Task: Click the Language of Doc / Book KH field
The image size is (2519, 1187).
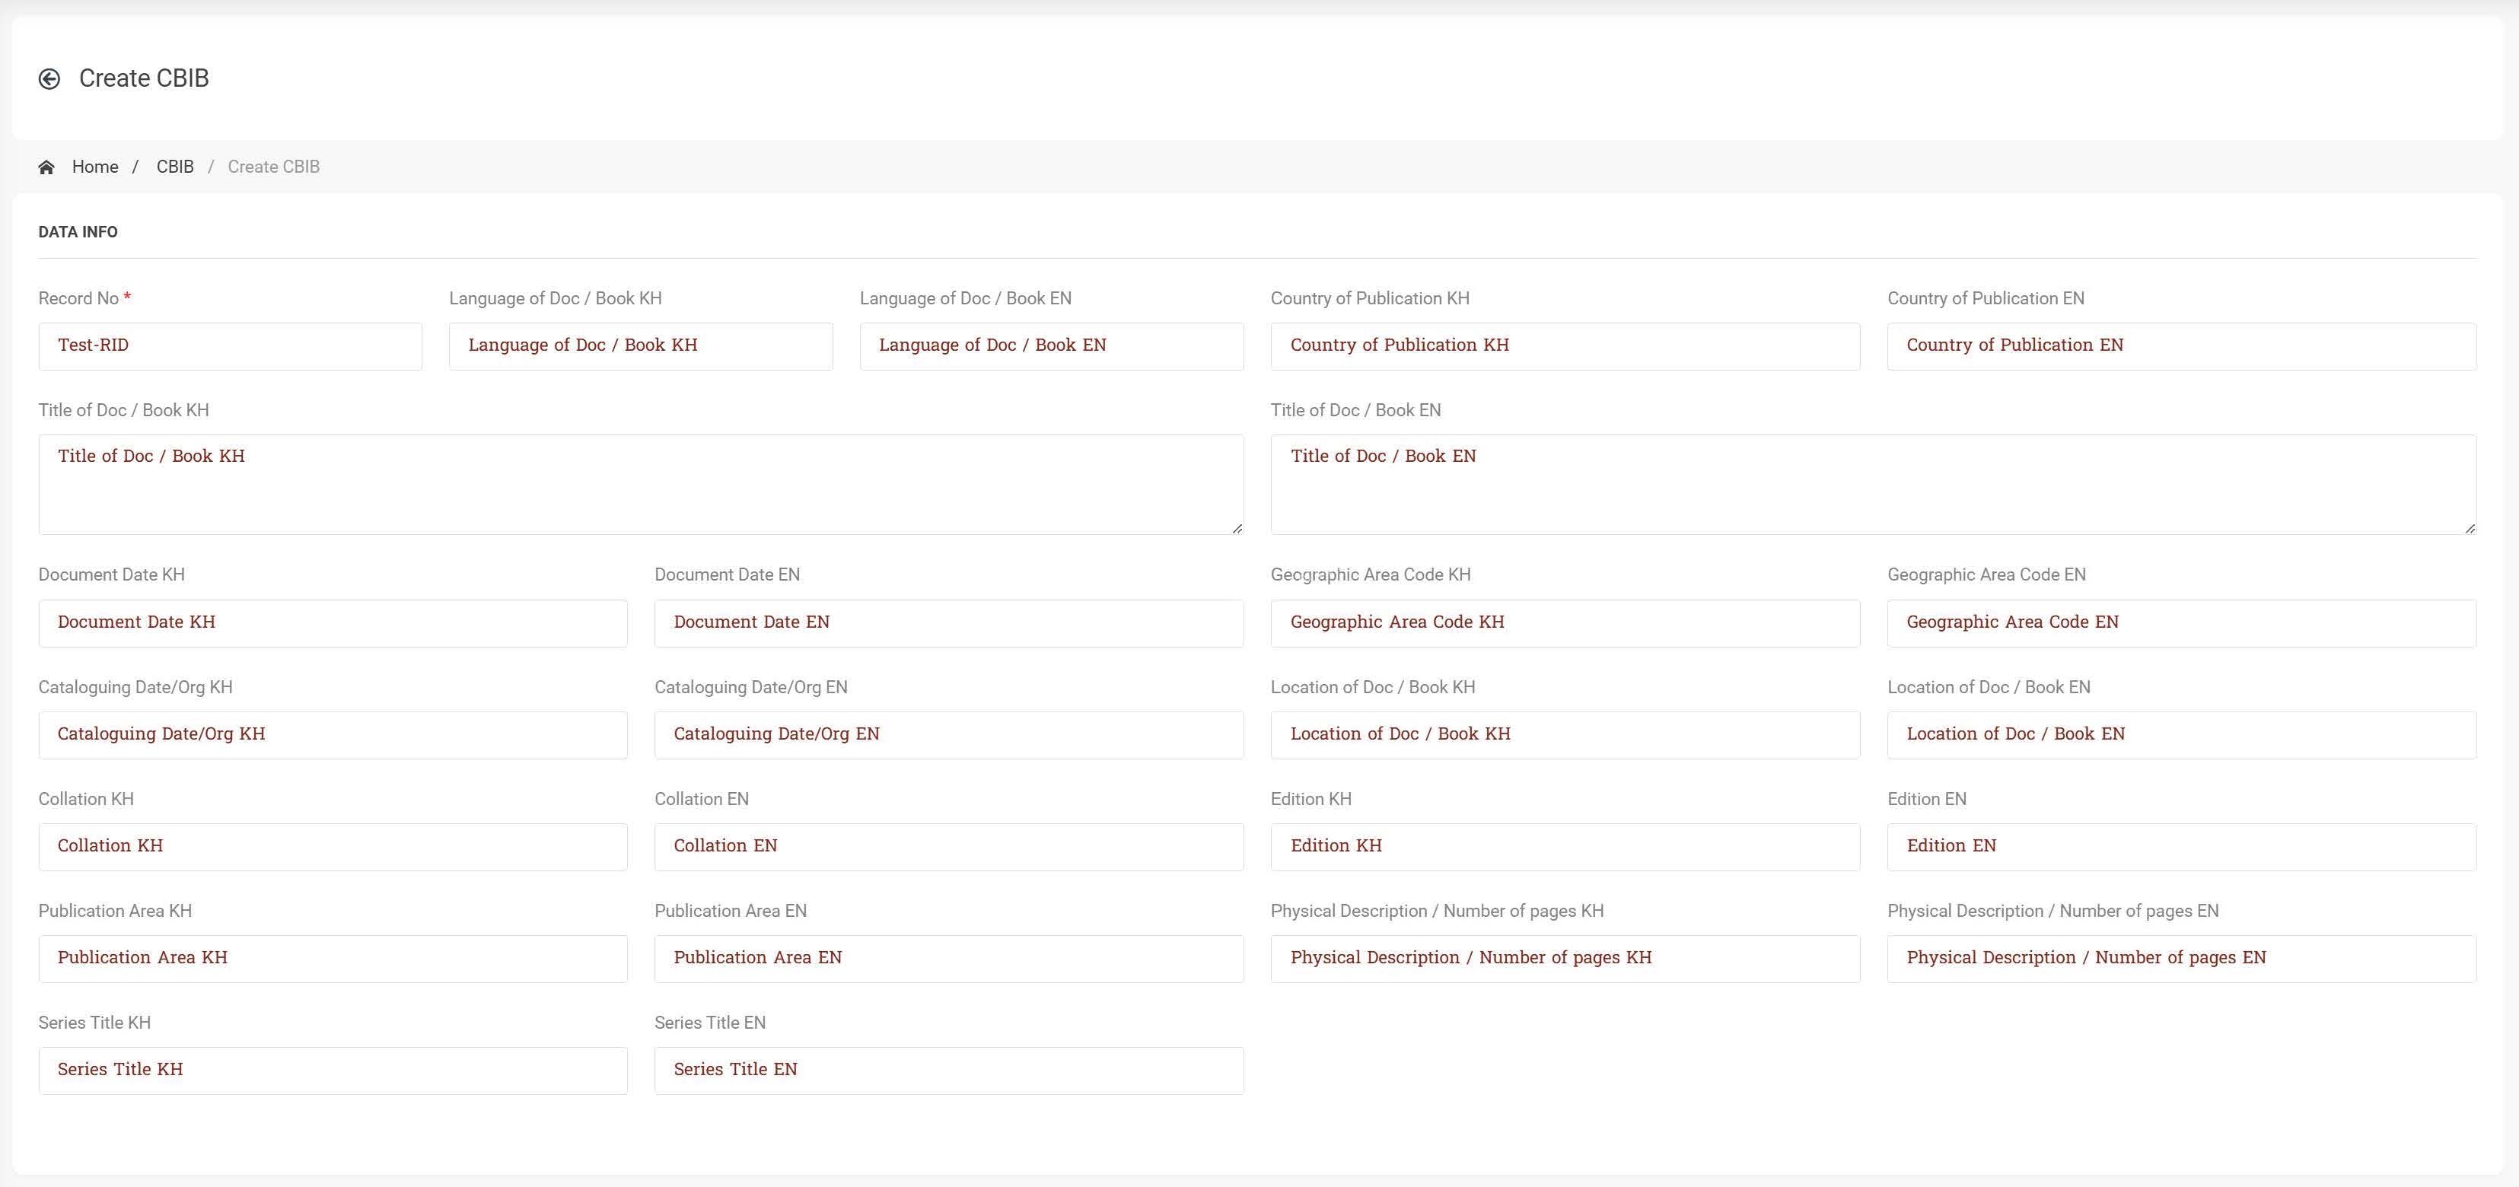Action: coord(641,346)
